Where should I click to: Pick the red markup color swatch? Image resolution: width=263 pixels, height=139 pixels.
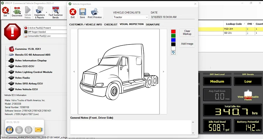tap(173, 31)
